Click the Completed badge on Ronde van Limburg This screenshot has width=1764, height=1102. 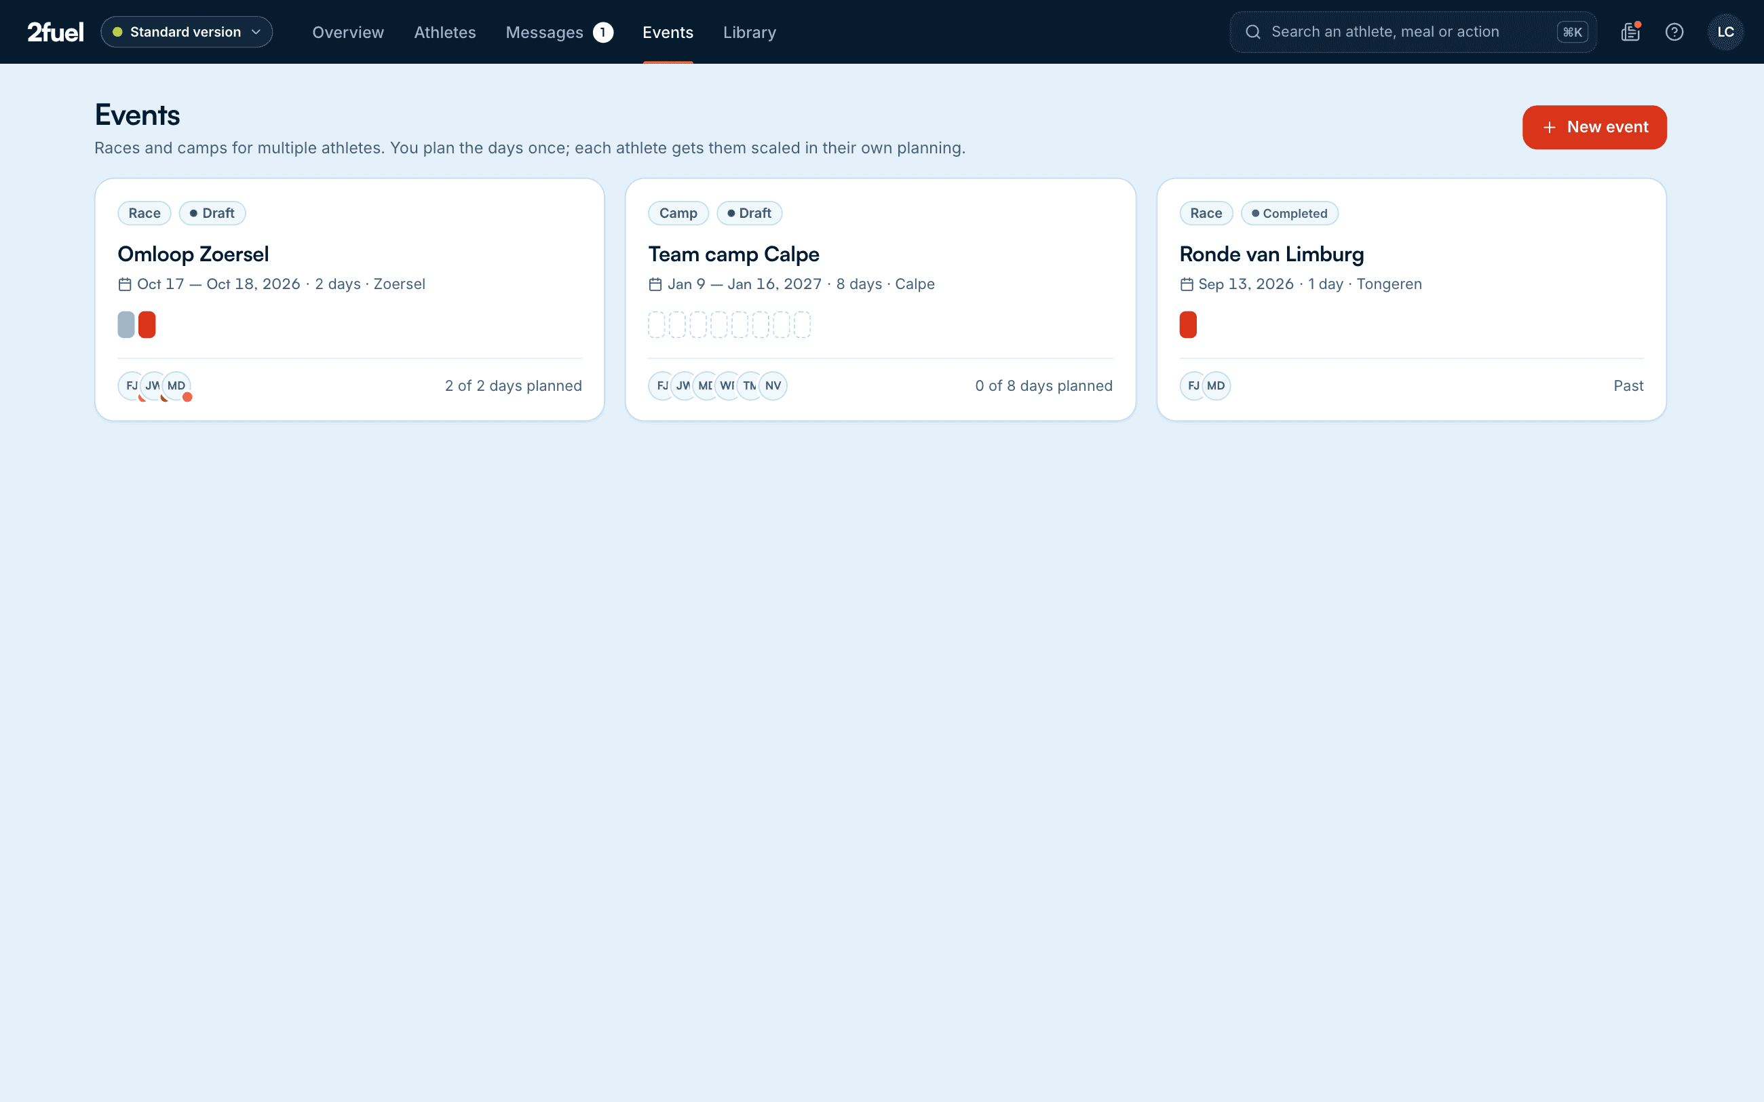[x=1289, y=213]
